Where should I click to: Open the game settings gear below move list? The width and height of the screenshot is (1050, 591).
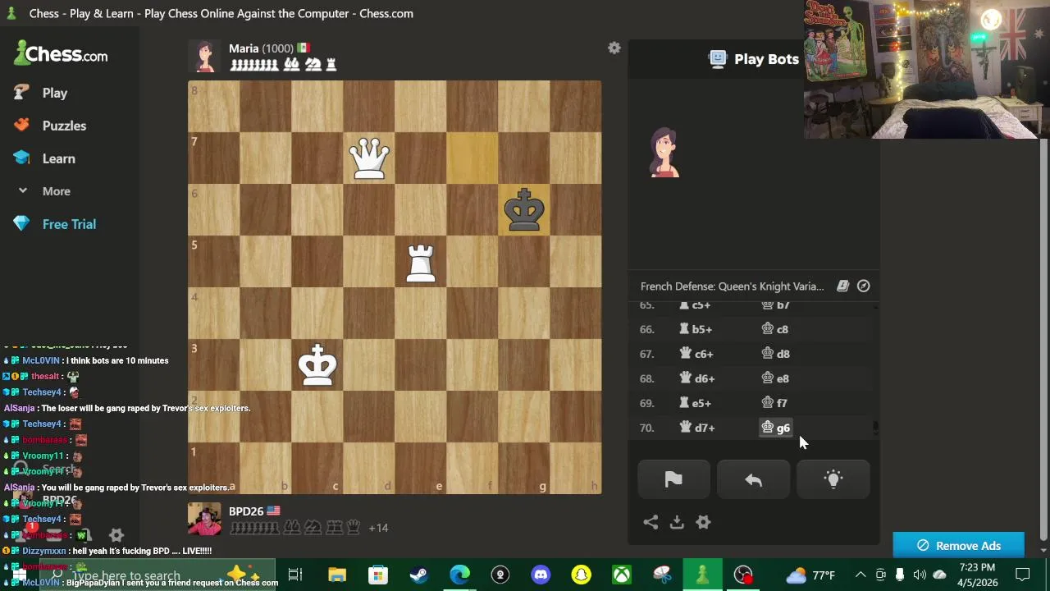pyautogui.click(x=703, y=522)
